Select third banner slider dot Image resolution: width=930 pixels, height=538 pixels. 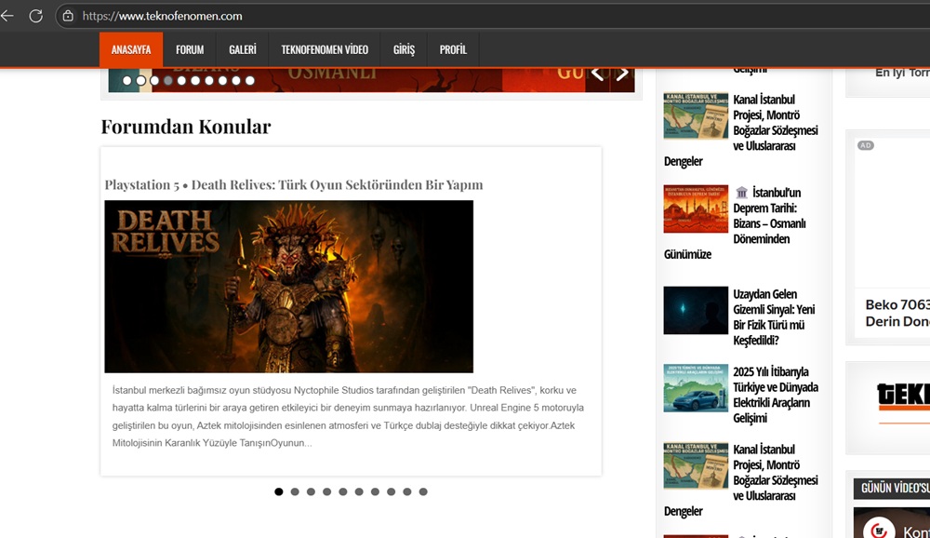[154, 80]
